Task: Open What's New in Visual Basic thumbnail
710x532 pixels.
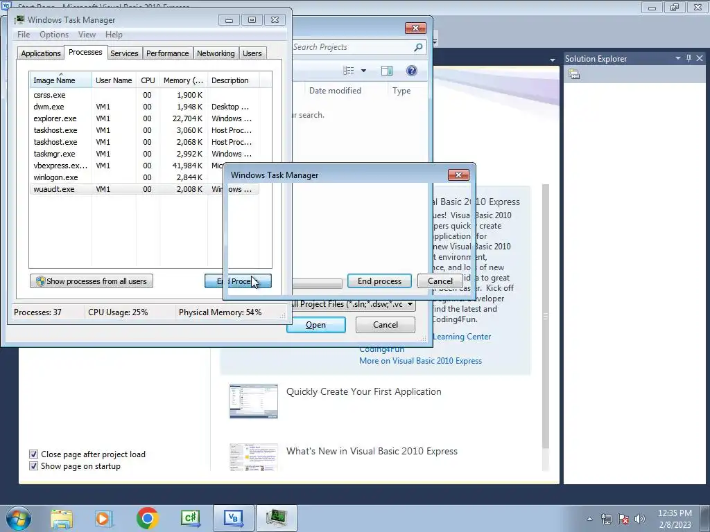Action: coord(254,457)
